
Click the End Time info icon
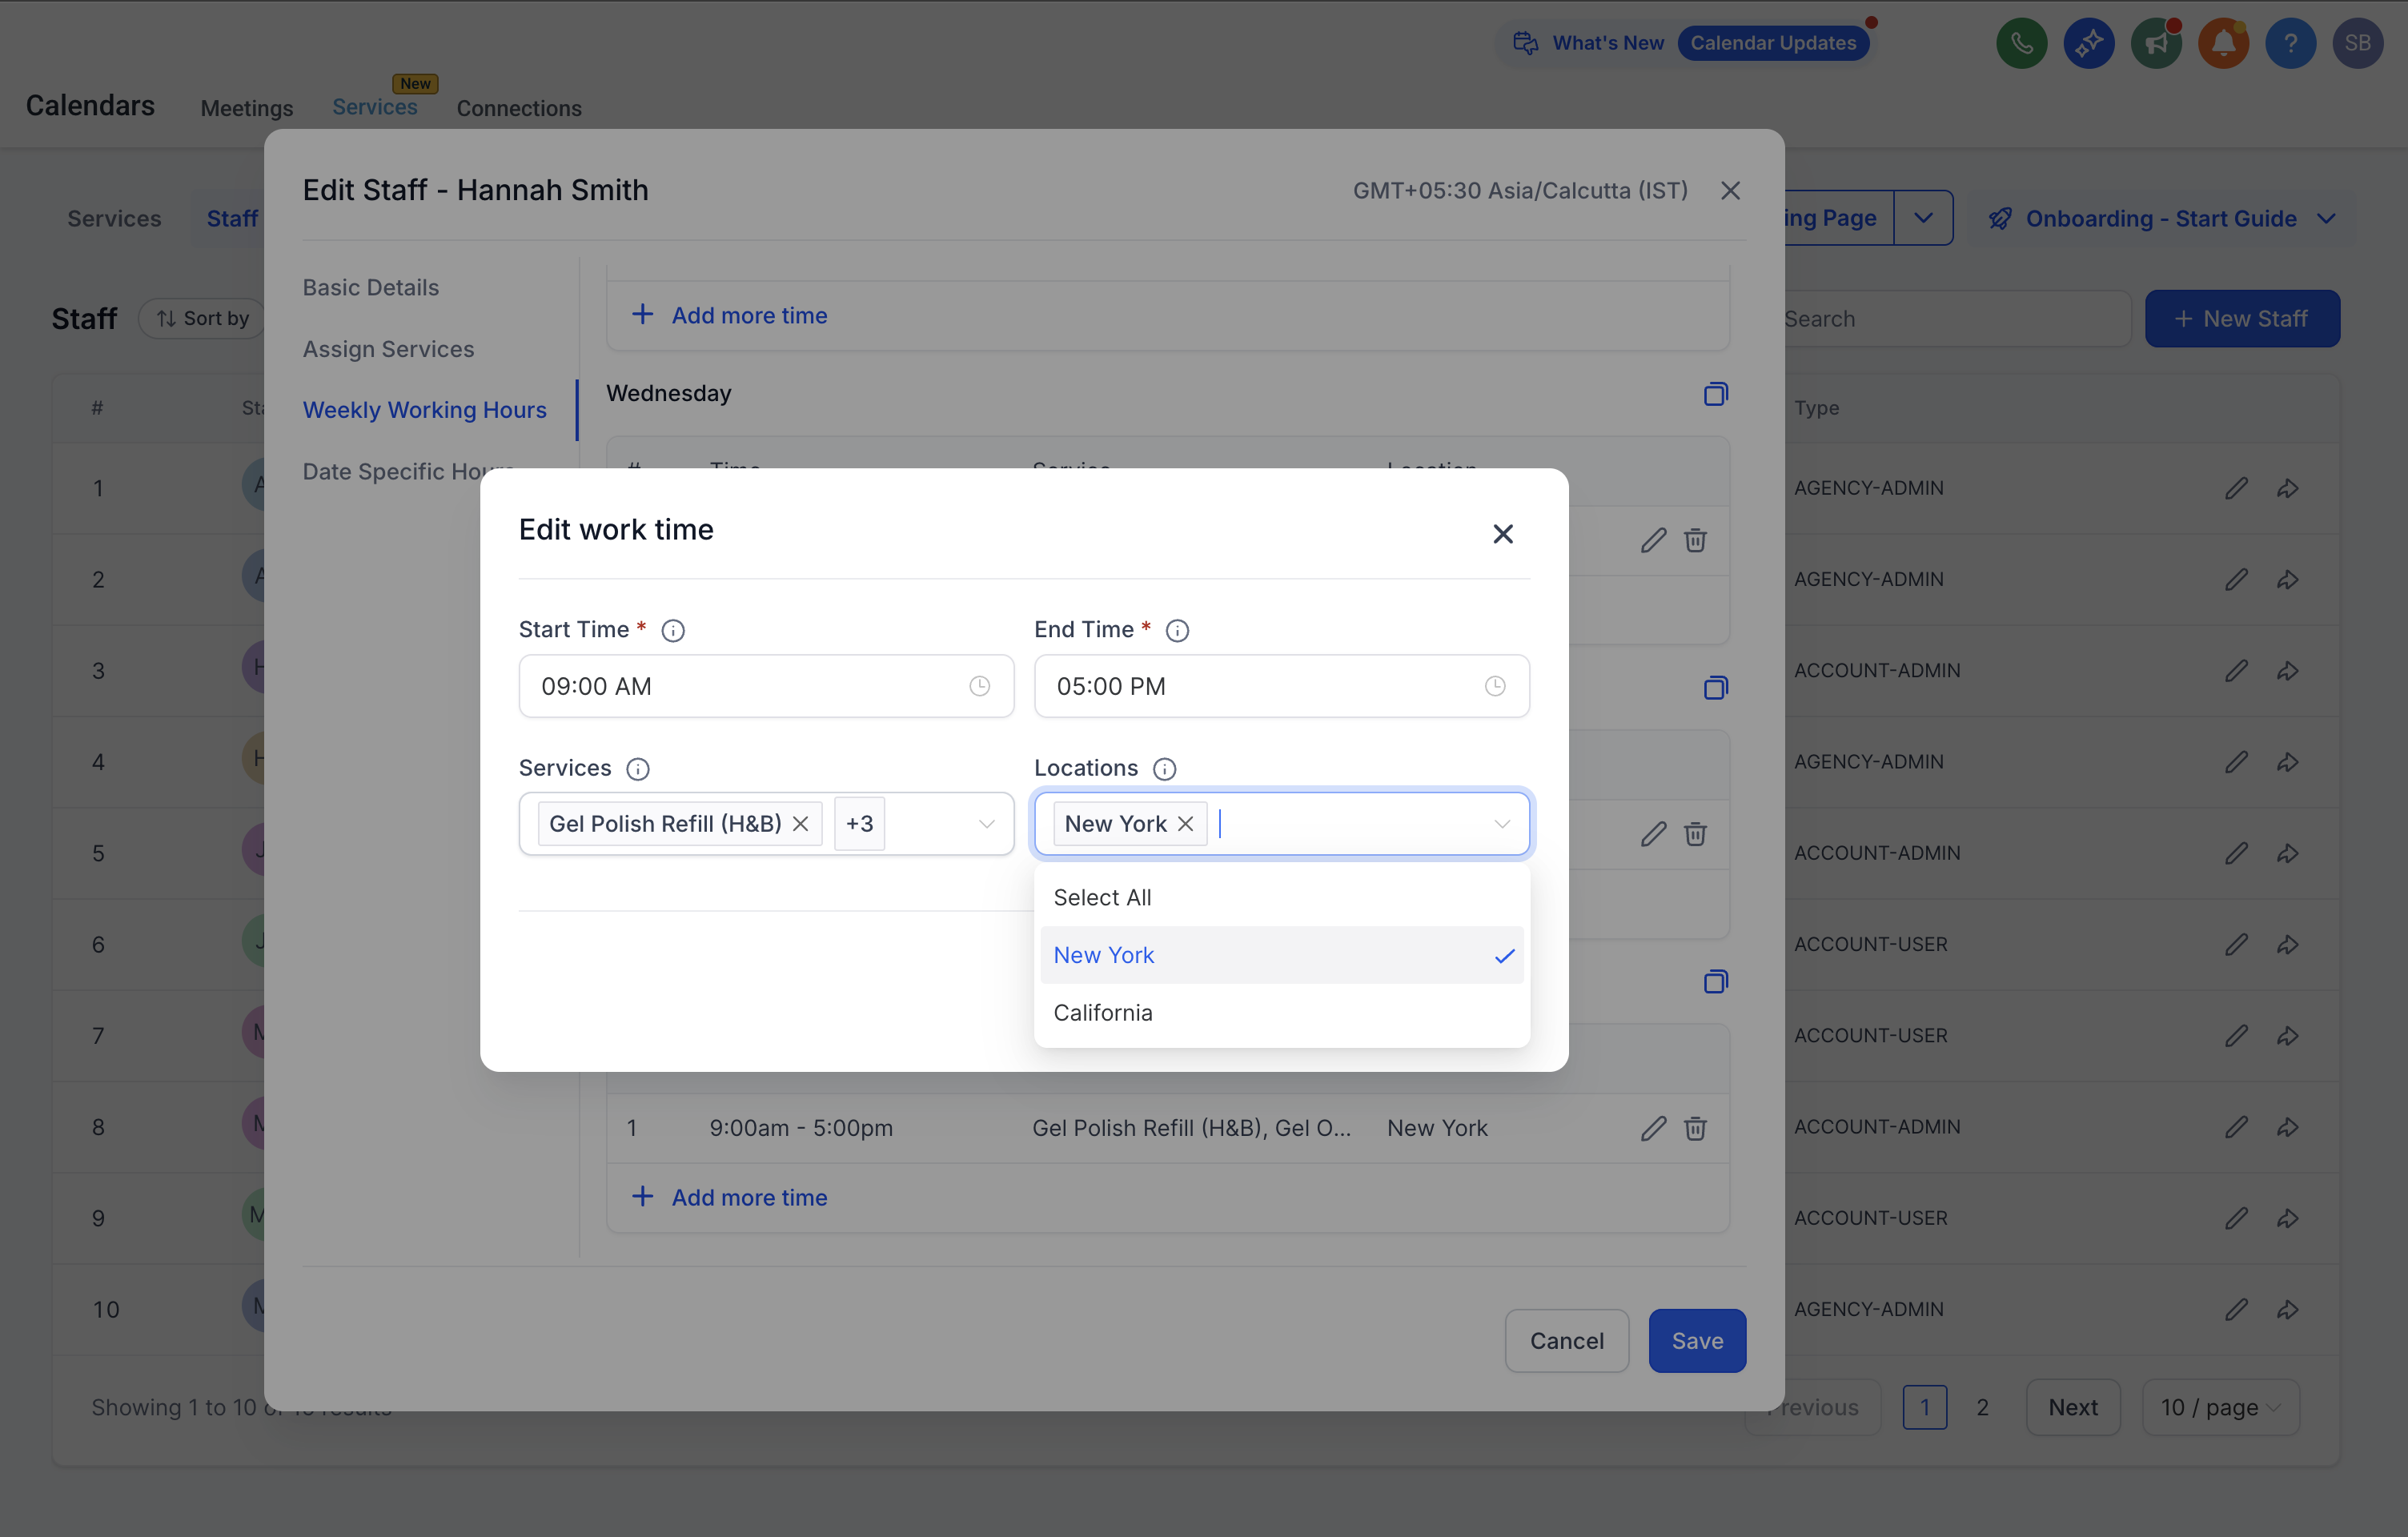point(1177,630)
